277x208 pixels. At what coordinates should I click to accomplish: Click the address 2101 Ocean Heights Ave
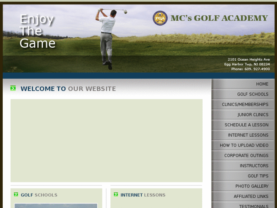[249, 60]
